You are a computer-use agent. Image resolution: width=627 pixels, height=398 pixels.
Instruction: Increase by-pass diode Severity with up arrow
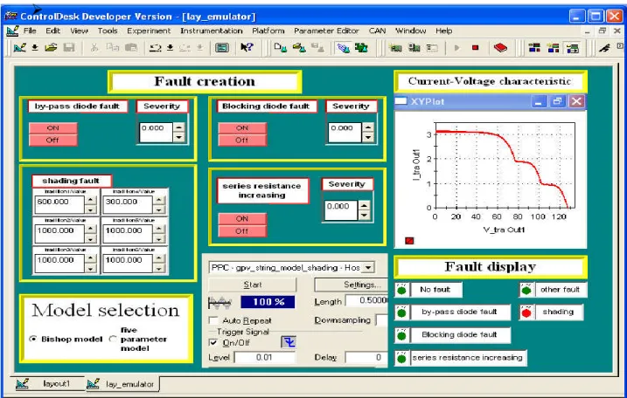pyautogui.click(x=178, y=127)
